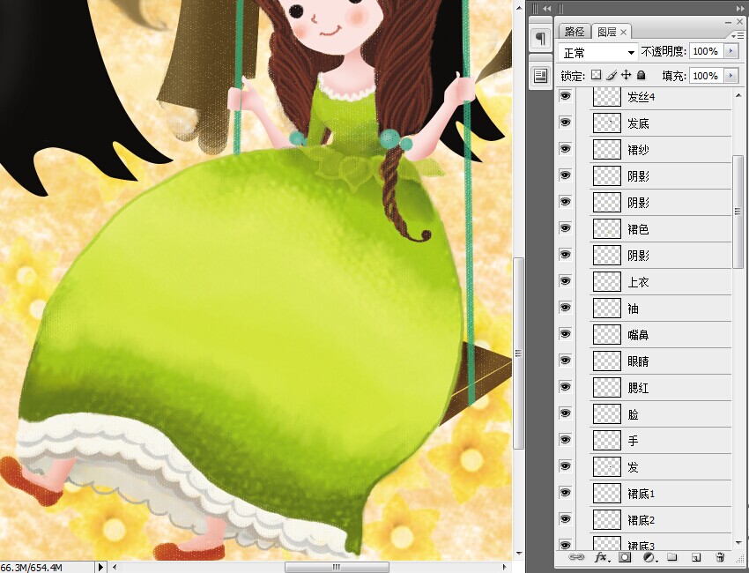Click the canvas horizontal scroll-right arrow

click(x=505, y=567)
